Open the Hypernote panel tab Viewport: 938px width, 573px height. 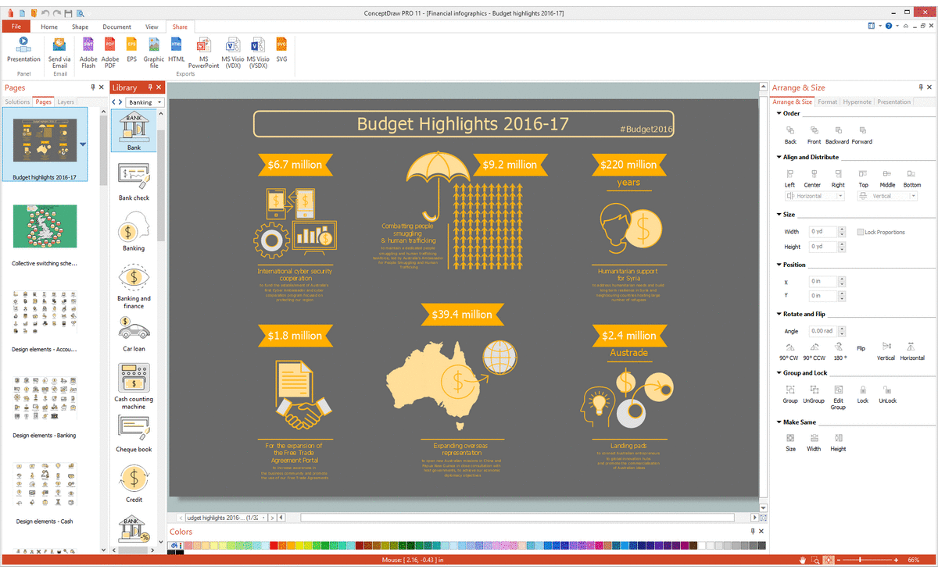point(857,102)
